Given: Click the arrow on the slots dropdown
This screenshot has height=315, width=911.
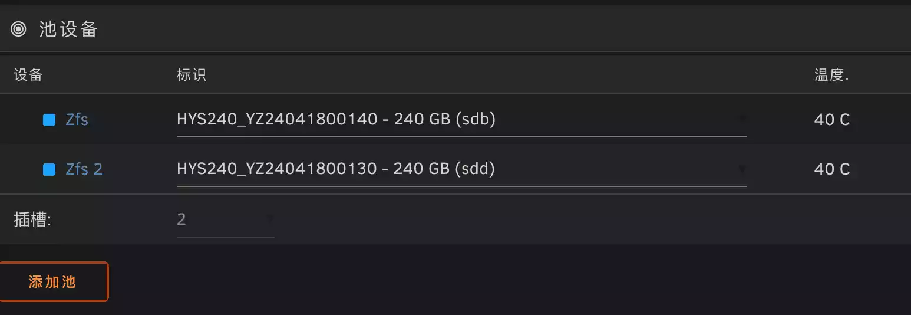Looking at the screenshot, I should 269,219.
